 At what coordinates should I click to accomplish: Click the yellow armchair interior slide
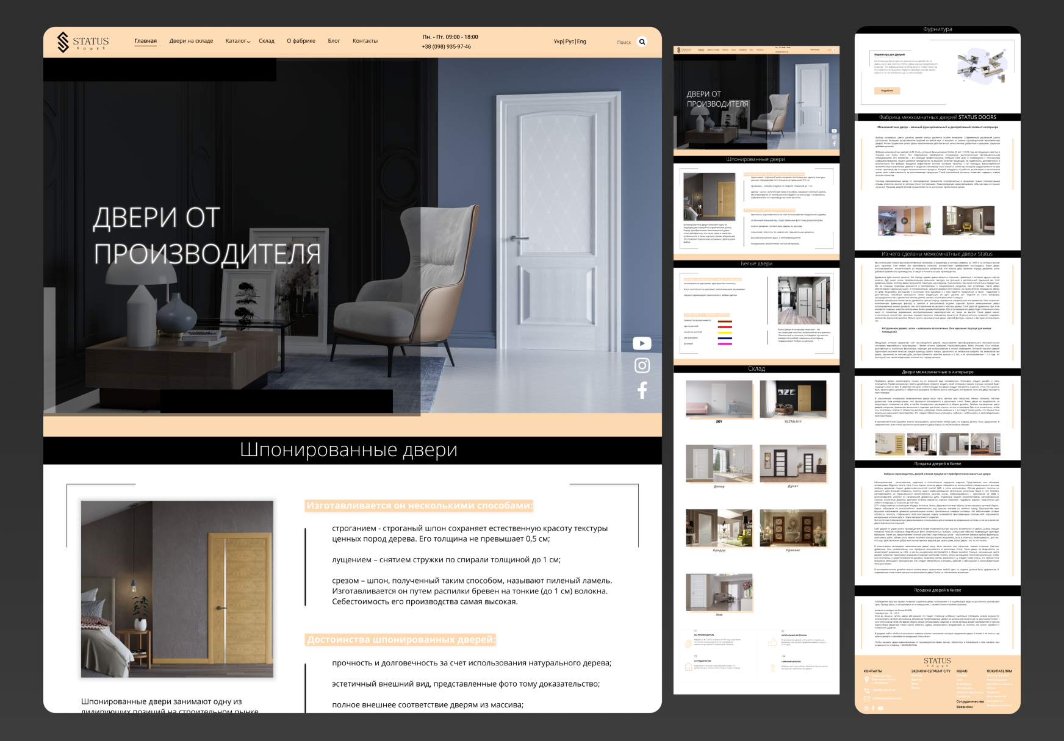(969, 220)
